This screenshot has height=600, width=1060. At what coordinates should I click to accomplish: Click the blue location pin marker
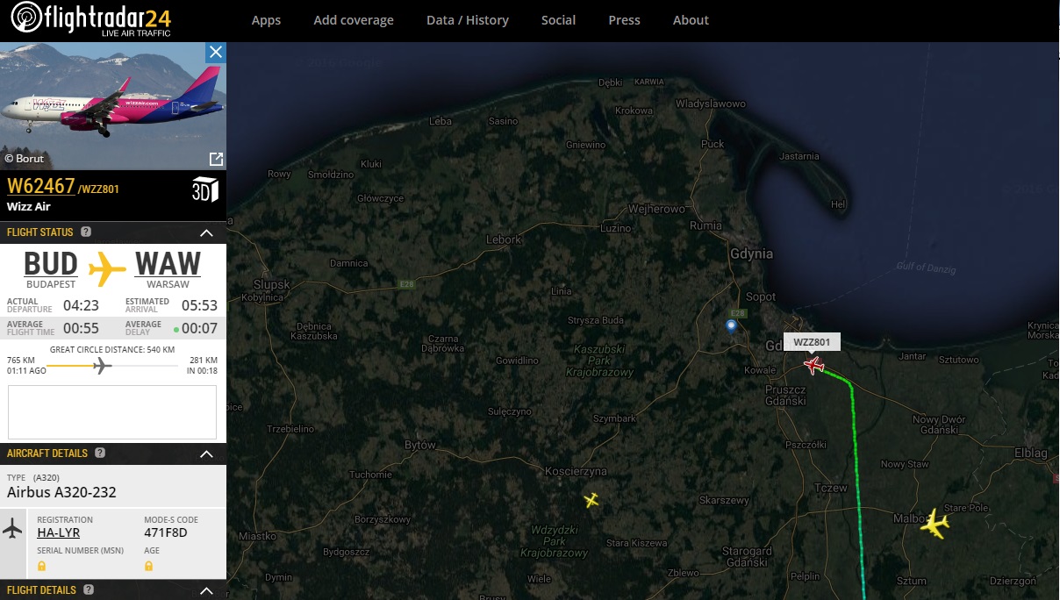coord(731,326)
